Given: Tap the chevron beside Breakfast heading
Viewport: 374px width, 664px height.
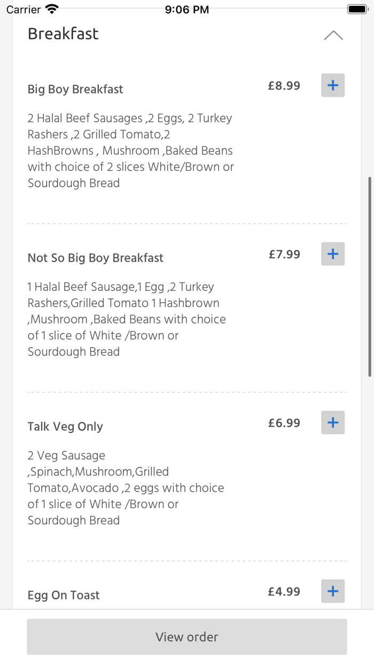Looking at the screenshot, I should click(x=333, y=34).
